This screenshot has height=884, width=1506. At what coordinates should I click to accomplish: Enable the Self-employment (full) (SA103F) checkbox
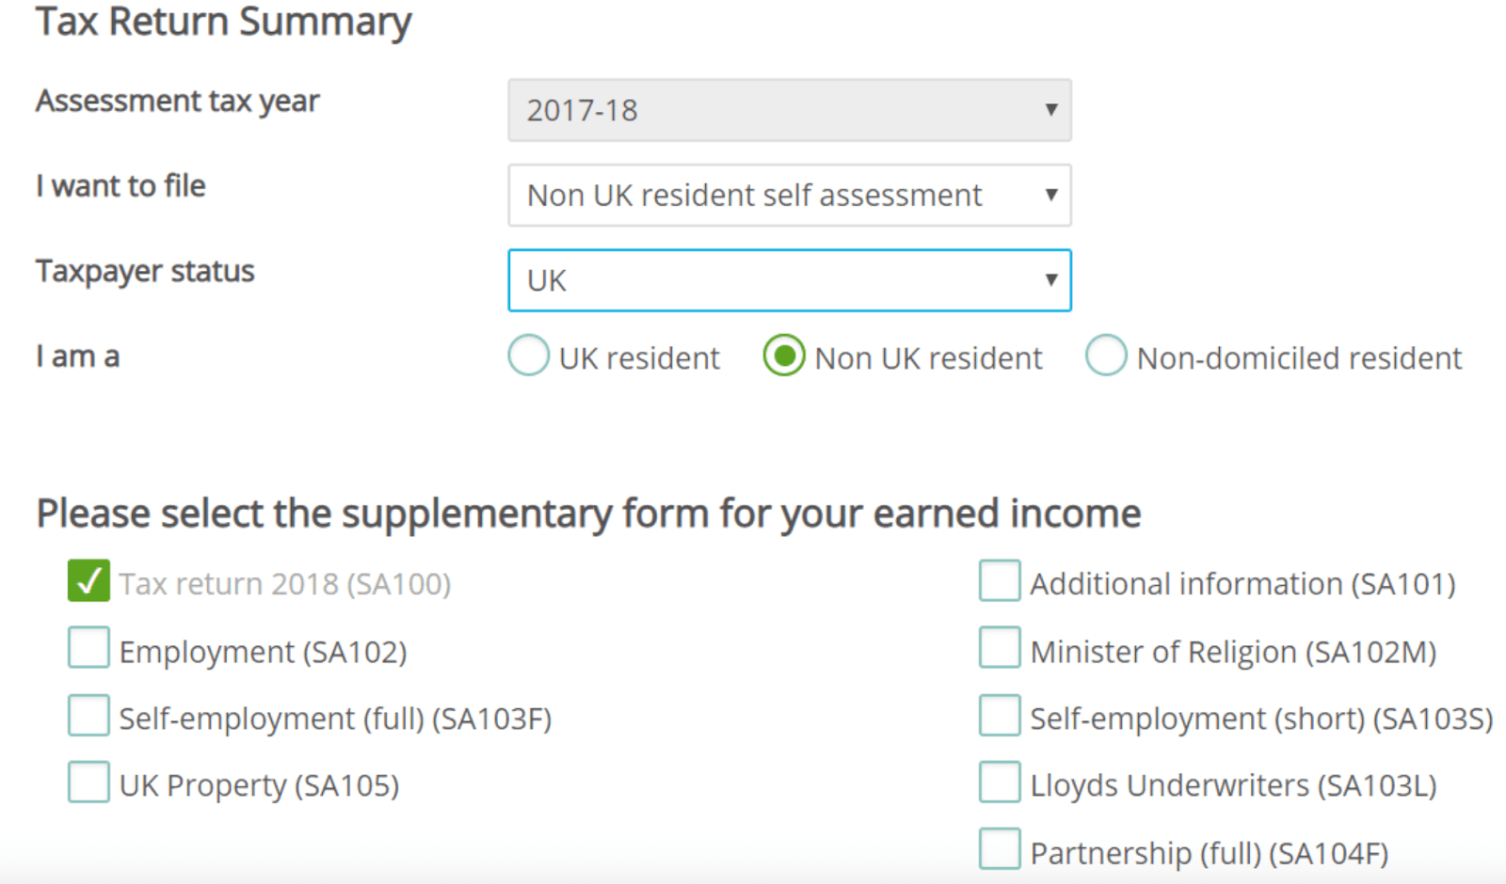point(88,716)
